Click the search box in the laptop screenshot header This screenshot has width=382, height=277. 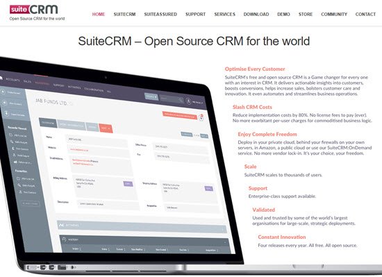click(172, 99)
